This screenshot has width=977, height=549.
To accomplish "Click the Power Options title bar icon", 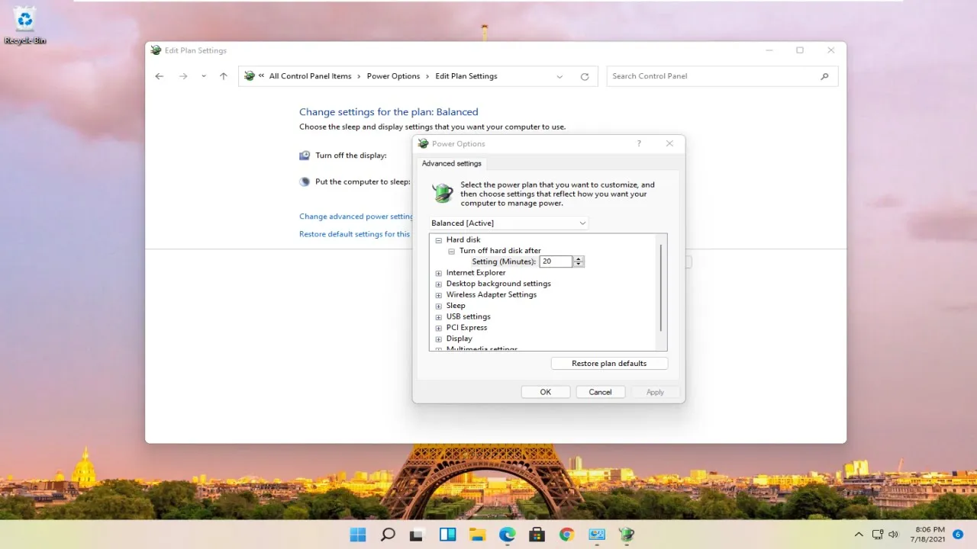I will tap(424, 143).
